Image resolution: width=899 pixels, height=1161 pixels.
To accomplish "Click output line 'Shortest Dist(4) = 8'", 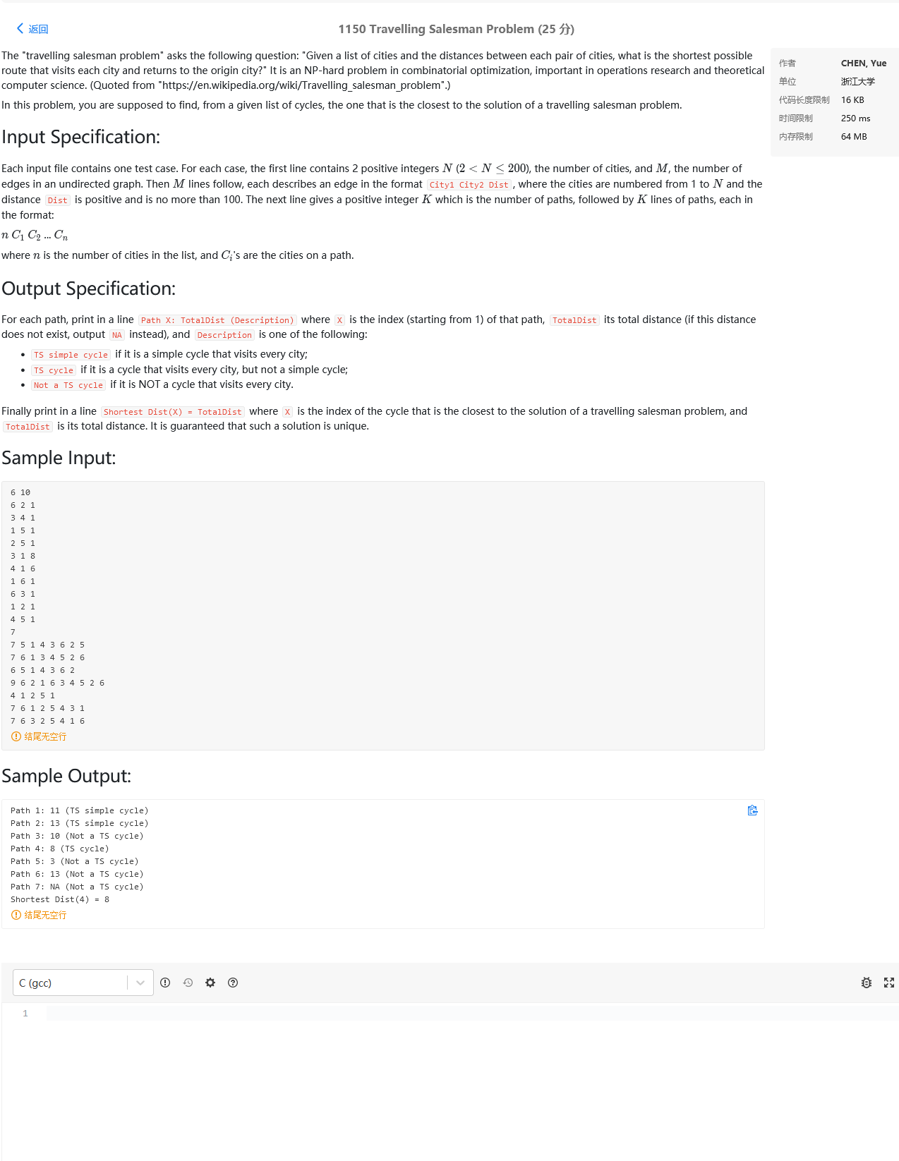I will point(60,899).
